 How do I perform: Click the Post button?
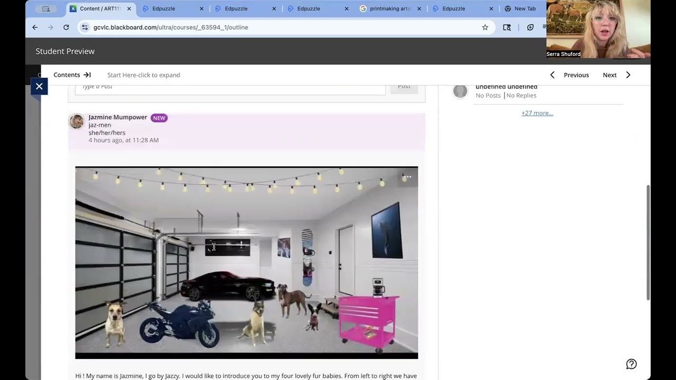pyautogui.click(x=404, y=88)
